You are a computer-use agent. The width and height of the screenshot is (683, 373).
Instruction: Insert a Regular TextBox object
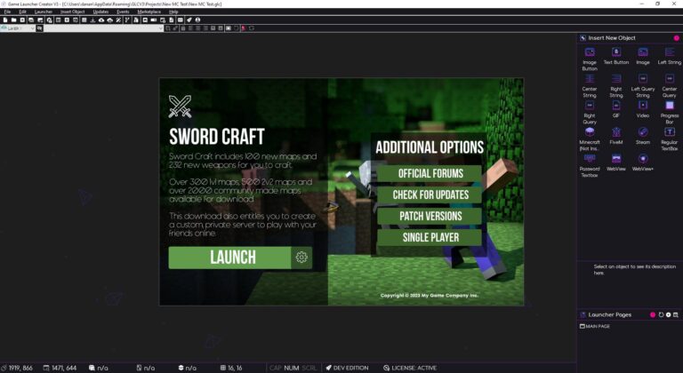[669, 139]
